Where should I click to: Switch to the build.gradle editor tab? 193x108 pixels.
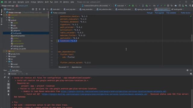(x=178, y=9)
